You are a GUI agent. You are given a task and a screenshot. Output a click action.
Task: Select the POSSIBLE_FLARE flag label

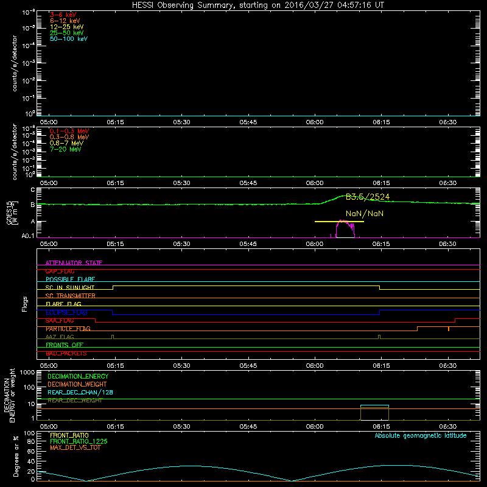(x=70, y=279)
